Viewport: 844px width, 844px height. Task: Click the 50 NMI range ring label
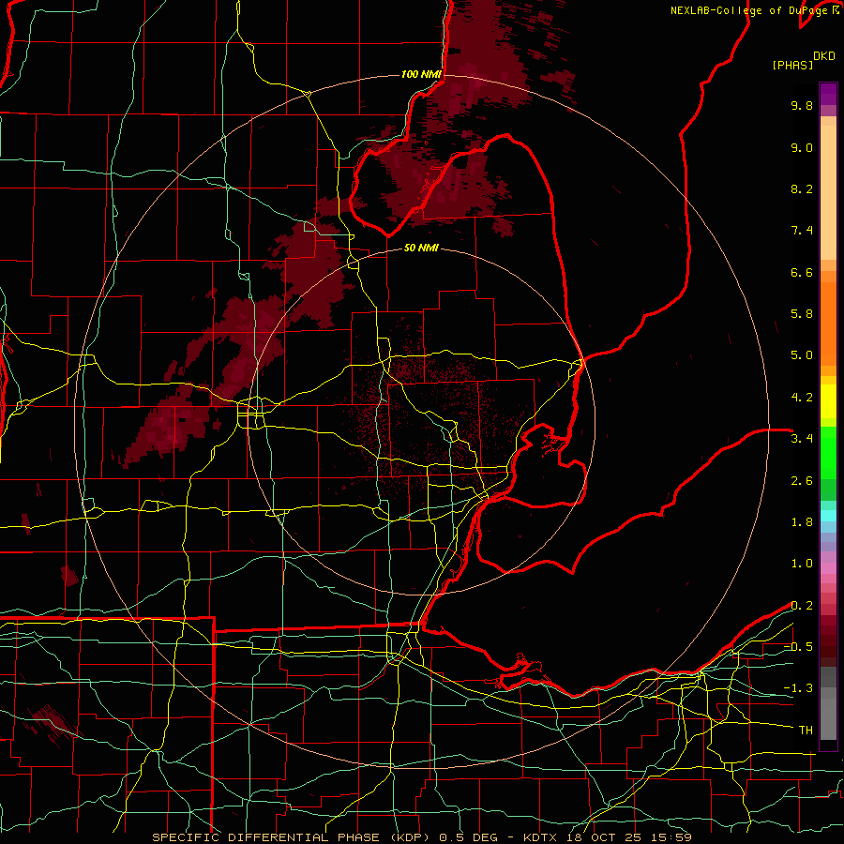421,249
